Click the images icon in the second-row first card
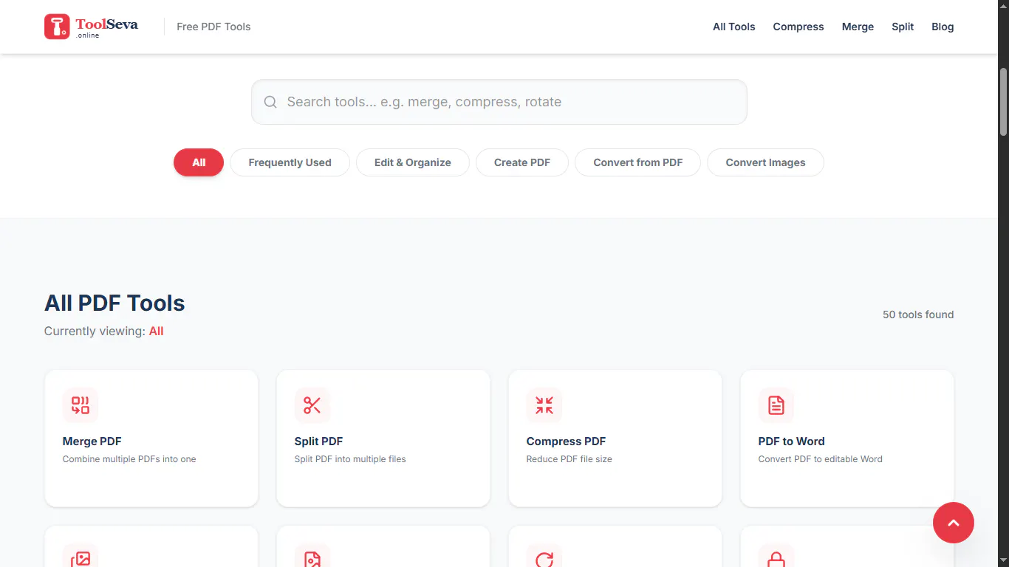 pos(81,558)
